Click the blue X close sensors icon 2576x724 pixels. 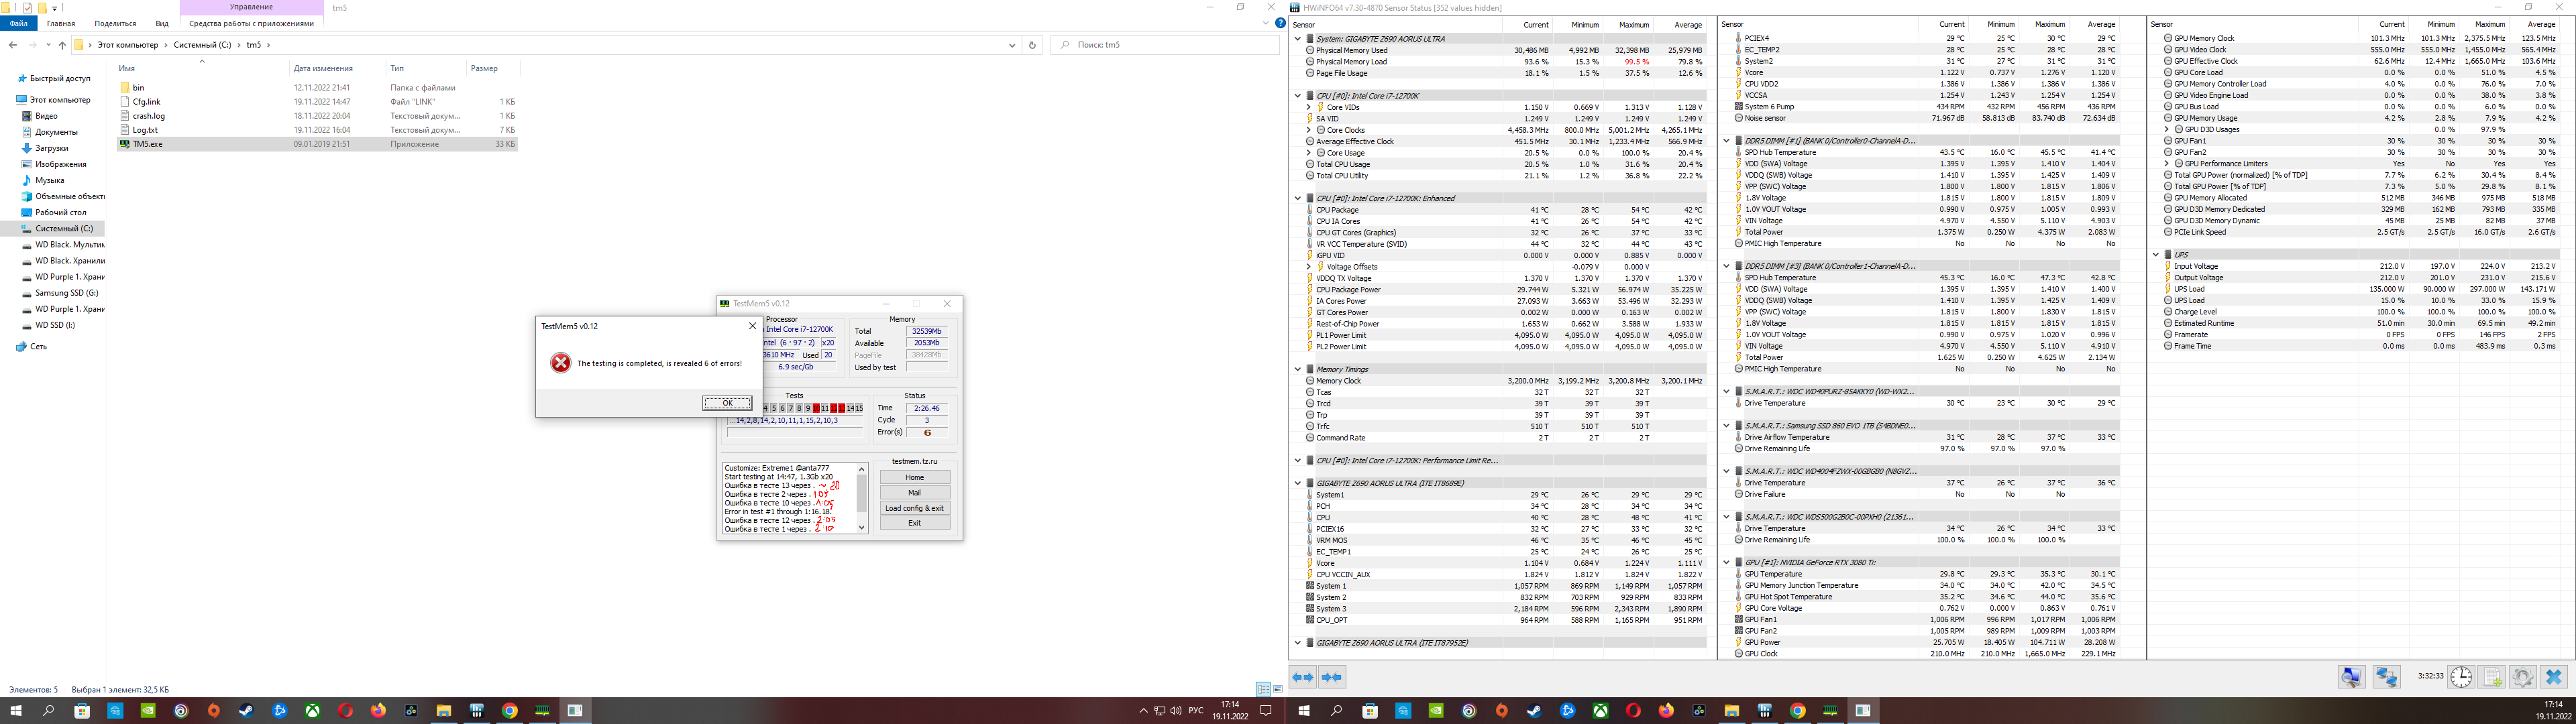pyautogui.click(x=2553, y=677)
